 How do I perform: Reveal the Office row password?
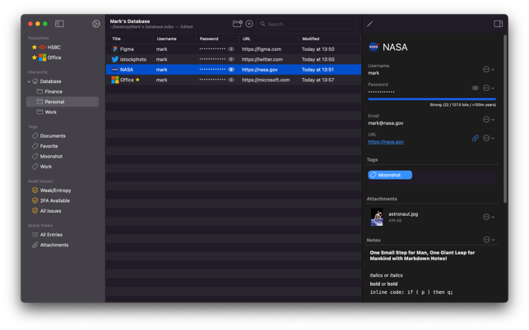click(x=231, y=80)
